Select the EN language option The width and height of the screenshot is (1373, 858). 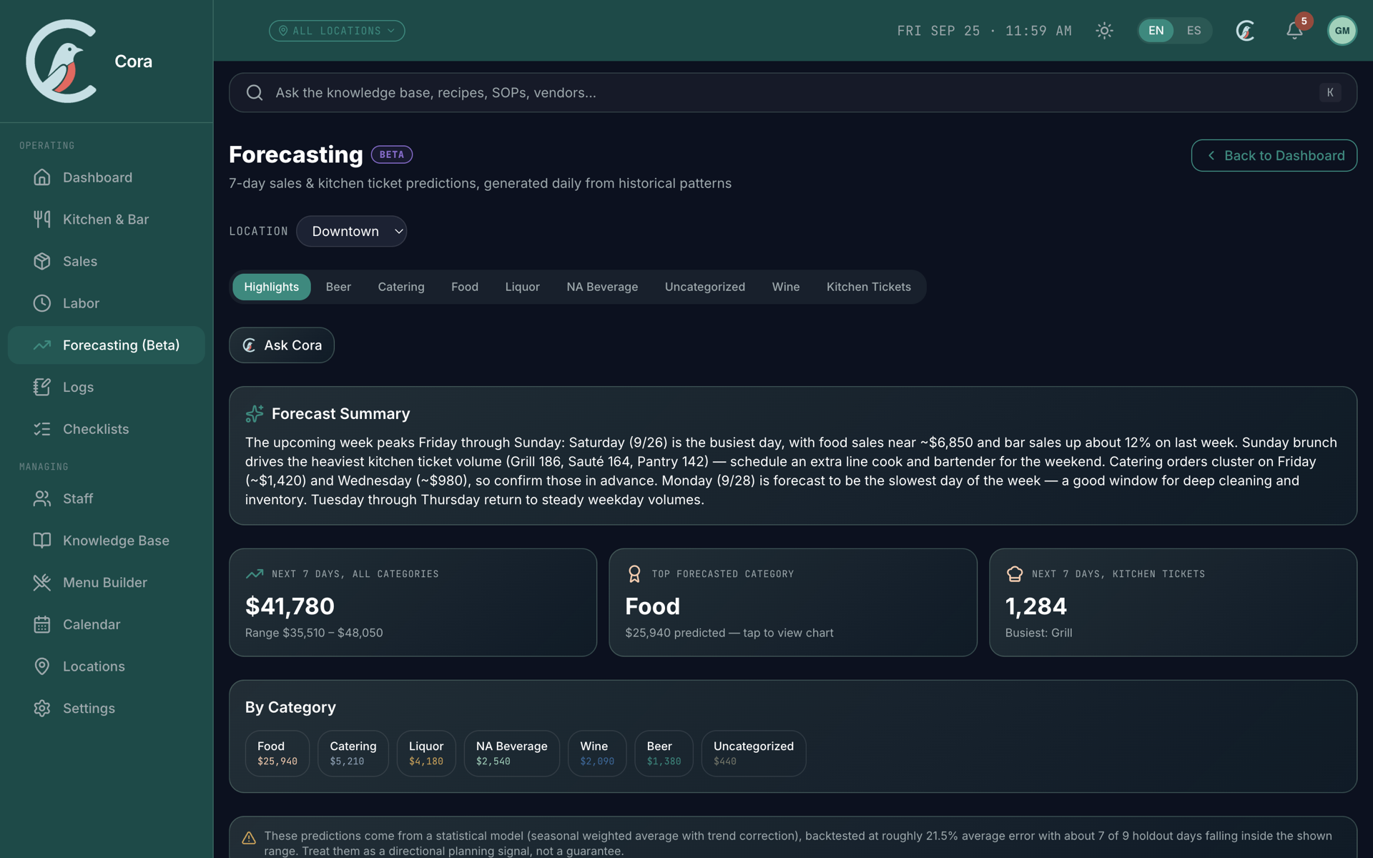coord(1156,31)
